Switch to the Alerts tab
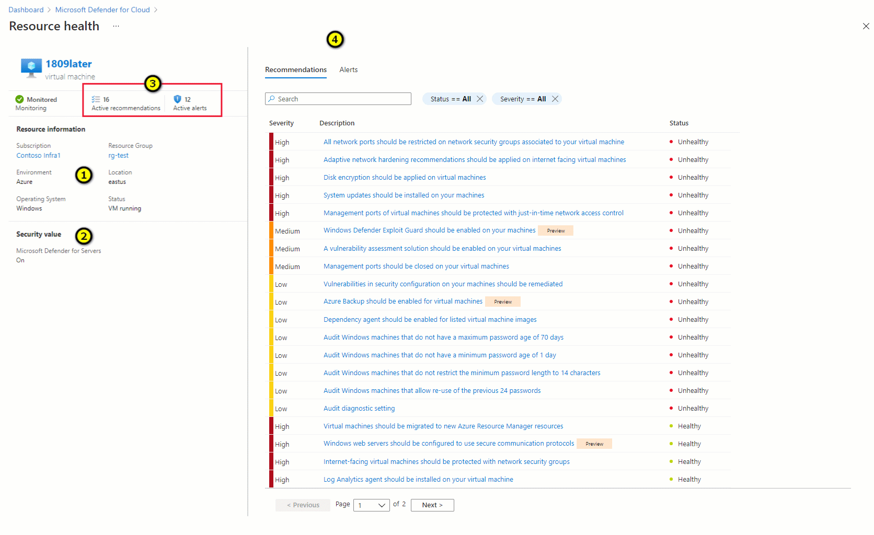 348,69
